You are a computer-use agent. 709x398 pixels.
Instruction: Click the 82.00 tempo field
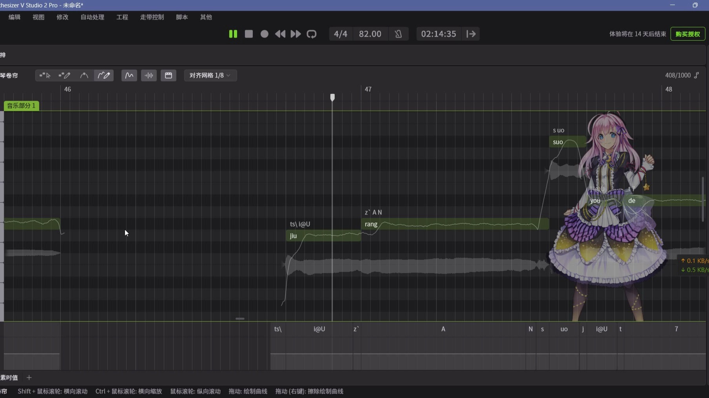point(370,34)
